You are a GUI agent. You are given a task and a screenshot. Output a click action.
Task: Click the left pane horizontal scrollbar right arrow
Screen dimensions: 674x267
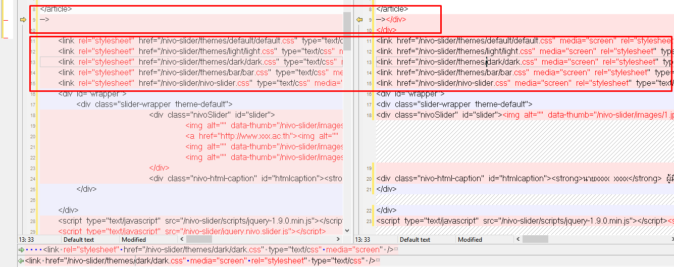(339, 239)
